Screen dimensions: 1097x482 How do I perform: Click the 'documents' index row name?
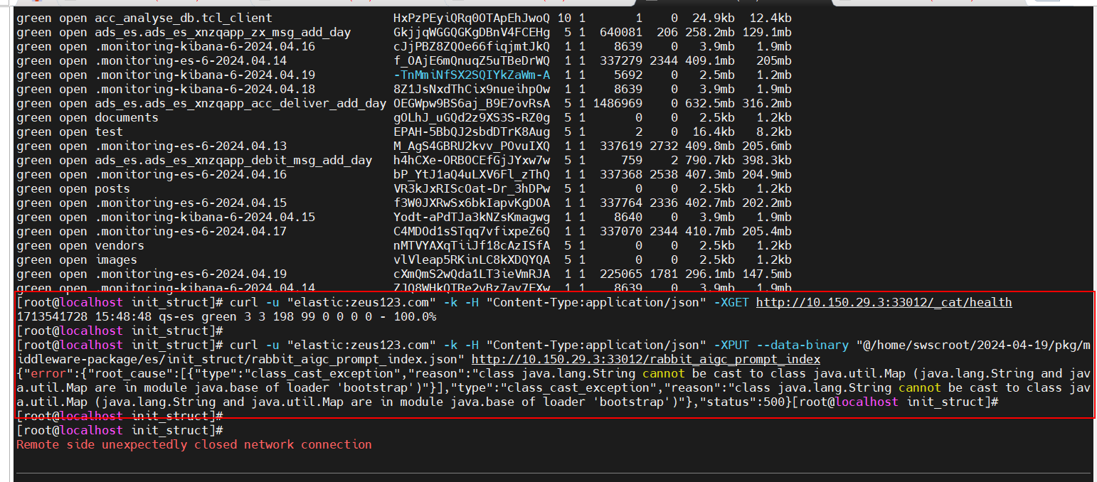point(126,118)
